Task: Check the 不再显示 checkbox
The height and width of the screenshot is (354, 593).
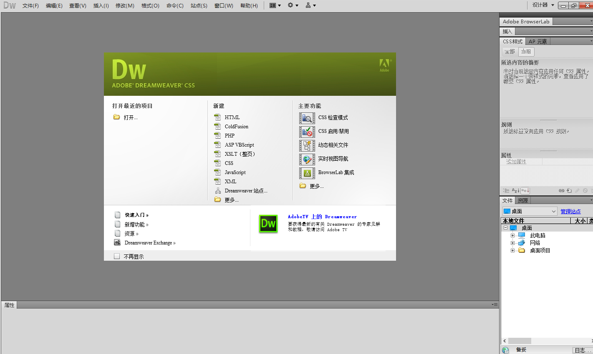Action: 117,257
